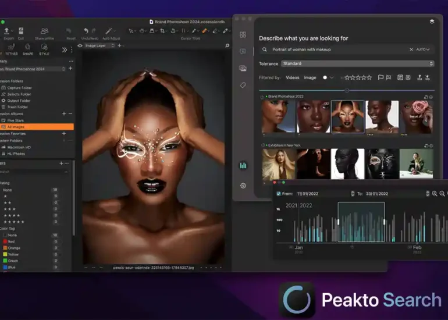448x320 pixels.
Task: Expand more tool tabs with double chevron
Action: [x=65, y=49]
